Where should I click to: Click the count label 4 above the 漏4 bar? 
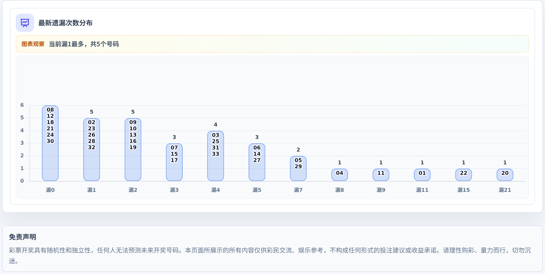pyautogui.click(x=216, y=125)
